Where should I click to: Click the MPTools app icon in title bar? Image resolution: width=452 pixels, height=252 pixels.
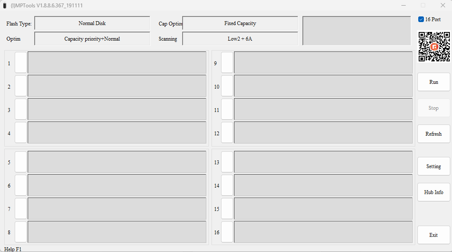coord(5,6)
